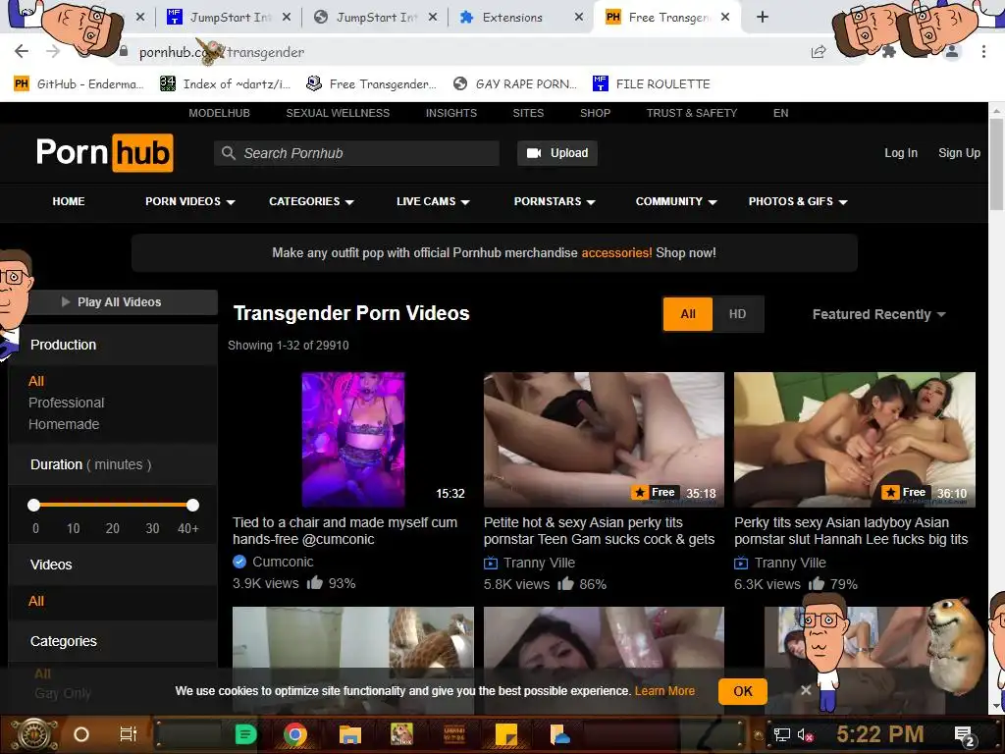This screenshot has width=1005, height=754.
Task: Click the accessories merchandise link
Action: coord(616,252)
